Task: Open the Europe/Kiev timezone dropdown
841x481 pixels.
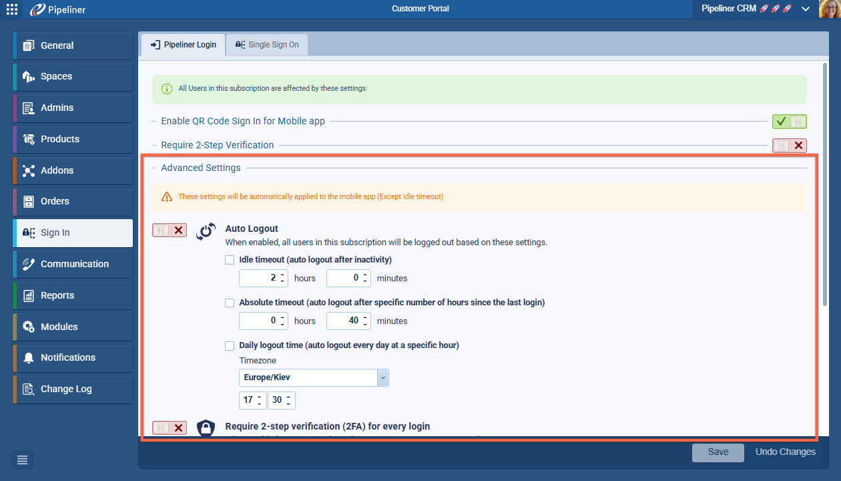Action: click(382, 377)
